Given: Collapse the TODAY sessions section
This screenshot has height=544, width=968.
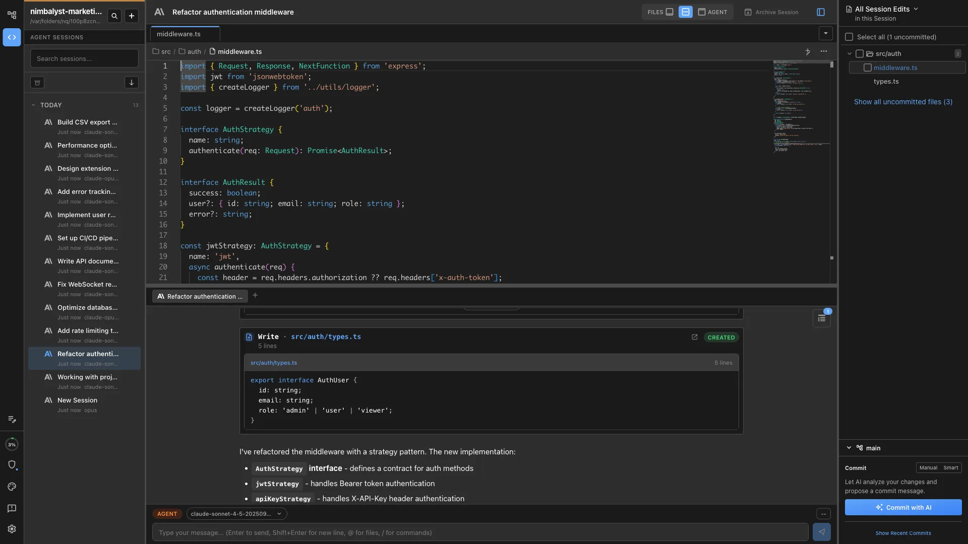Looking at the screenshot, I should (x=34, y=105).
